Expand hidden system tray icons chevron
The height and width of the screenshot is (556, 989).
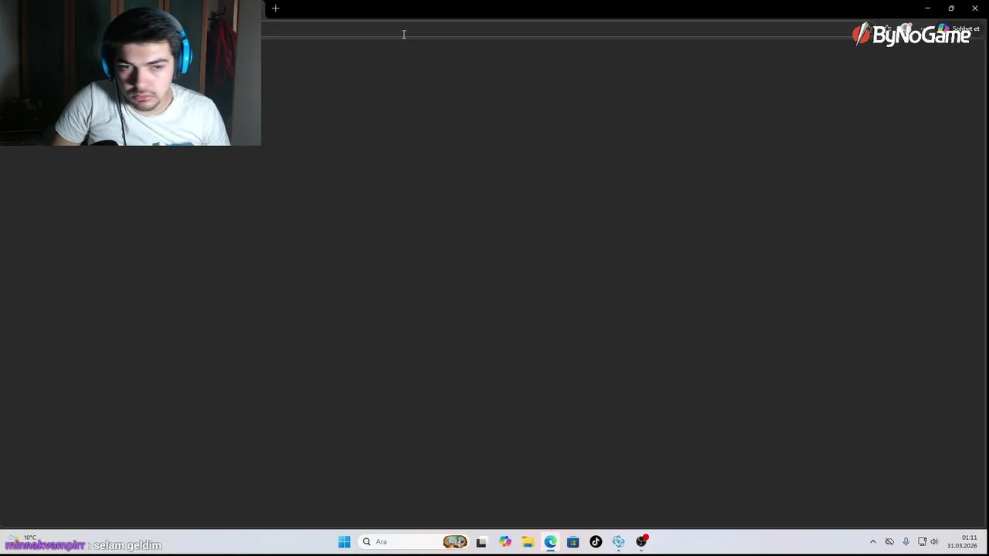pos(873,542)
